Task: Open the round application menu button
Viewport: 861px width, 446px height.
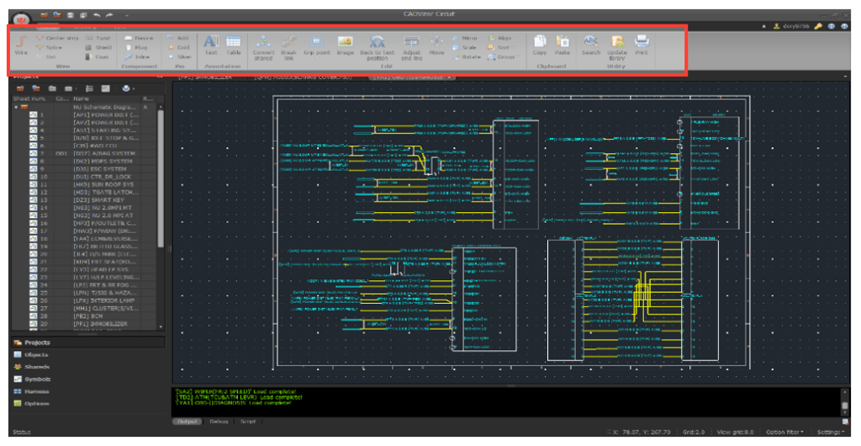Action: click(x=21, y=19)
